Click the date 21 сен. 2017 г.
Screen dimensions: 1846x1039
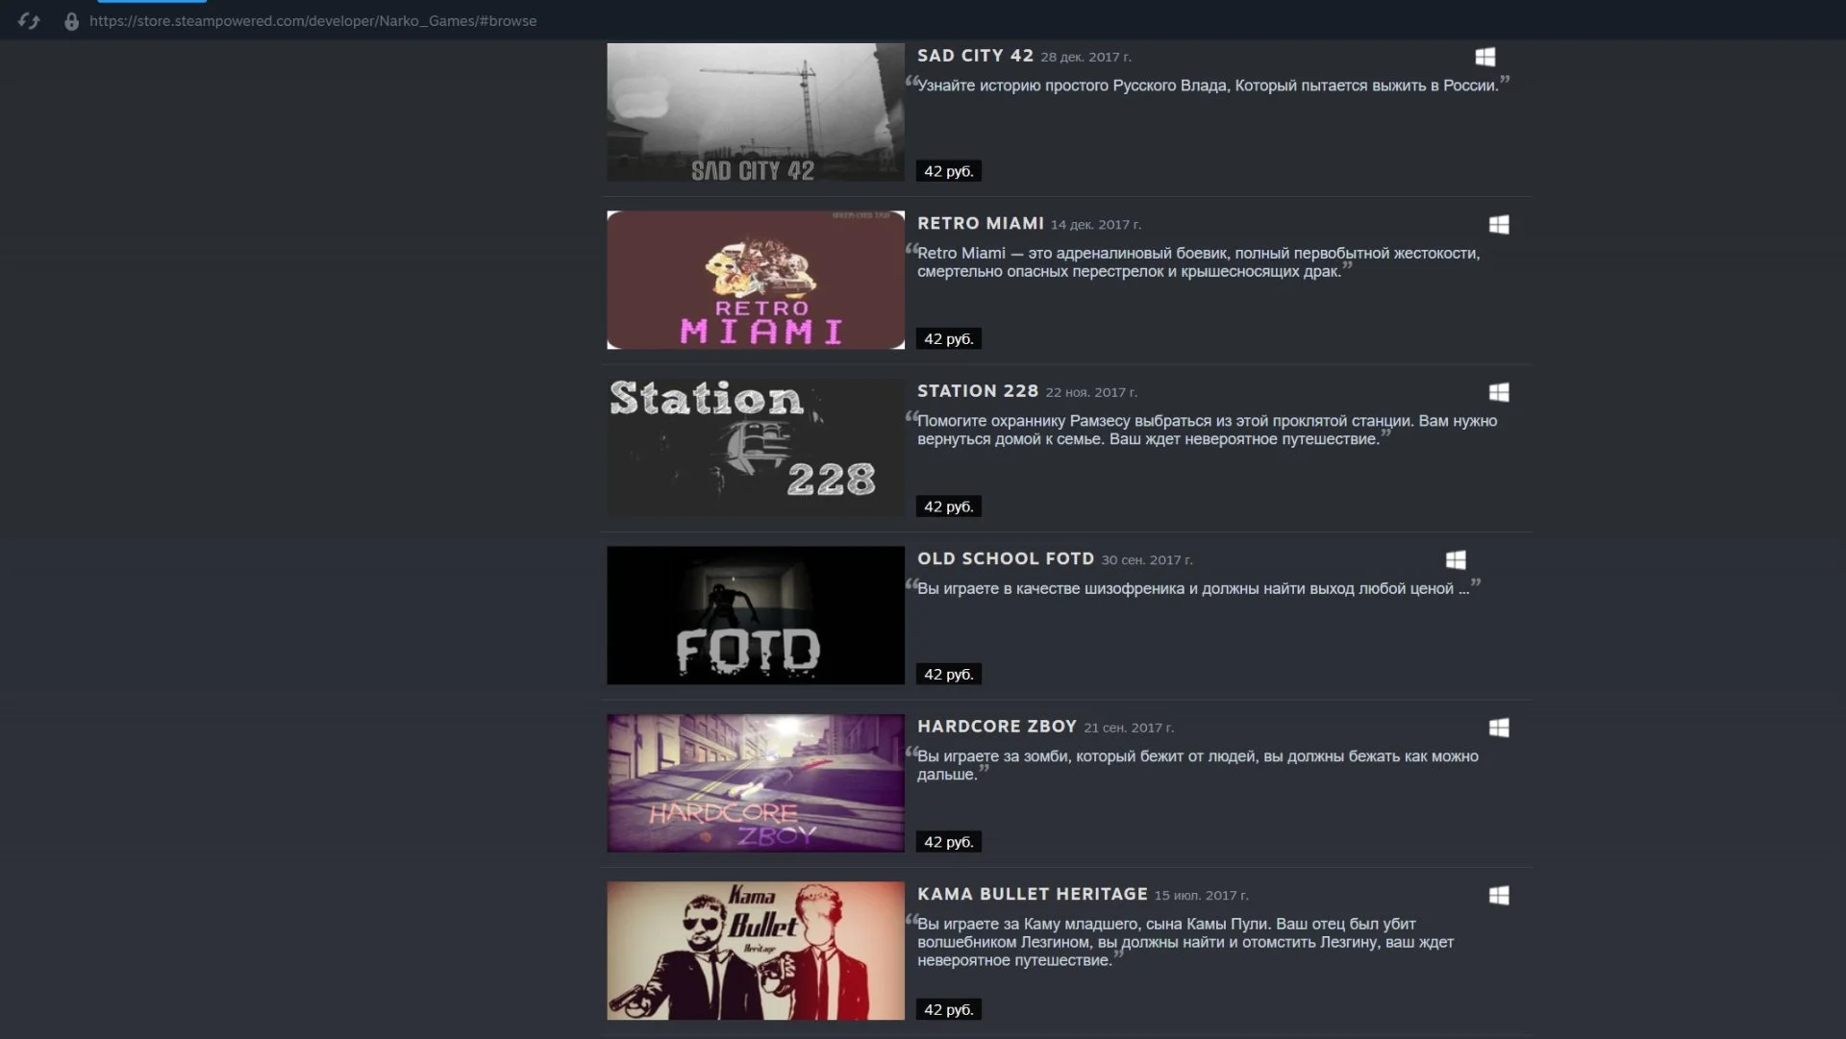[x=1129, y=728]
